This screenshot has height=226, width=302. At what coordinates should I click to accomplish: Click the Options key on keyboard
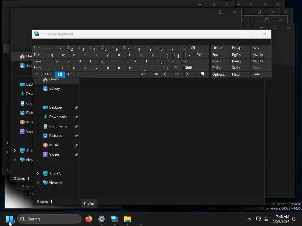click(x=220, y=74)
